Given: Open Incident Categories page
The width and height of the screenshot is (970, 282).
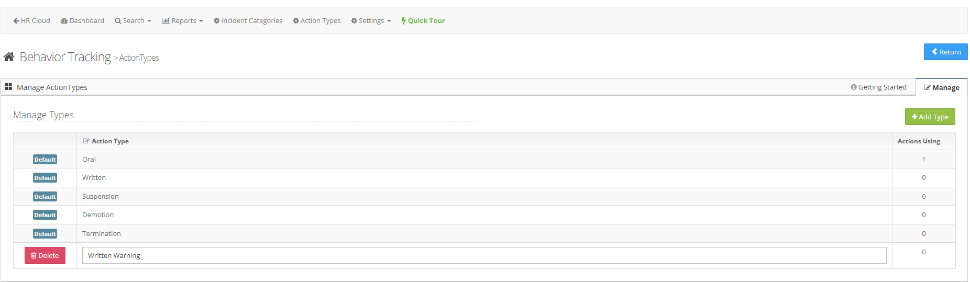Looking at the screenshot, I should (248, 21).
